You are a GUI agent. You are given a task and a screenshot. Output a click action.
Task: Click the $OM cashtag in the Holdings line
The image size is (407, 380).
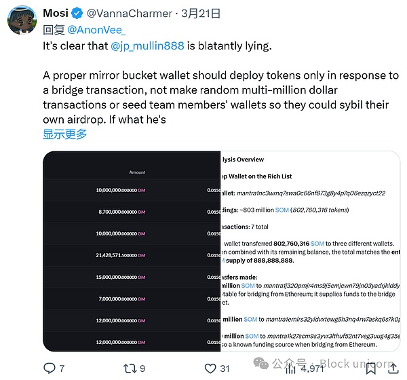click(282, 210)
